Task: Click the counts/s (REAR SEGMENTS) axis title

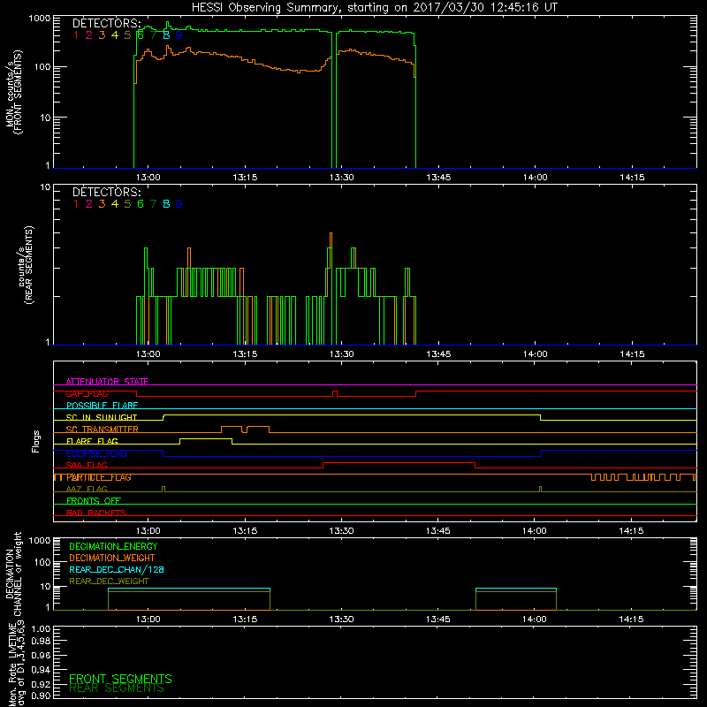Action: click(x=27, y=265)
